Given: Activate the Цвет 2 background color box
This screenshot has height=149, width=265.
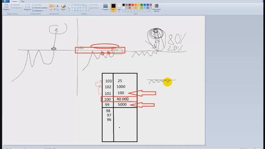Looking at the screenshot, I should [119, 7].
